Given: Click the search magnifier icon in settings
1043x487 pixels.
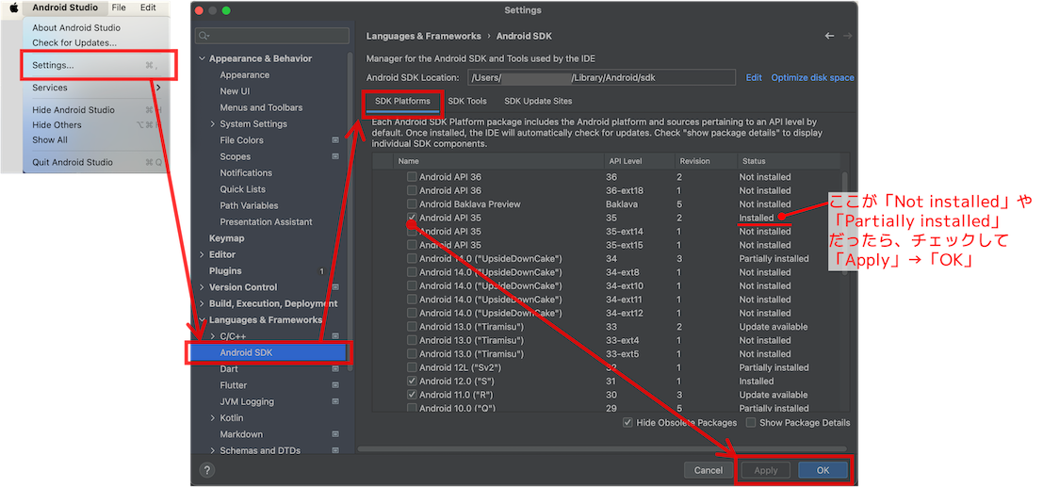Looking at the screenshot, I should click(x=204, y=36).
